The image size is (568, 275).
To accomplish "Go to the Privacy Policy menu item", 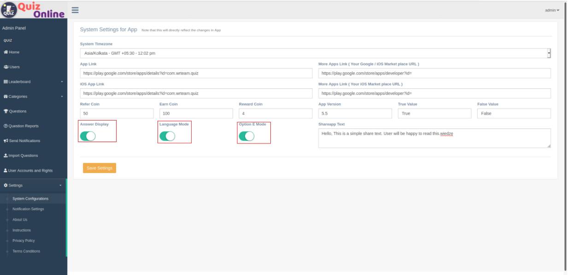I will coord(23,241).
